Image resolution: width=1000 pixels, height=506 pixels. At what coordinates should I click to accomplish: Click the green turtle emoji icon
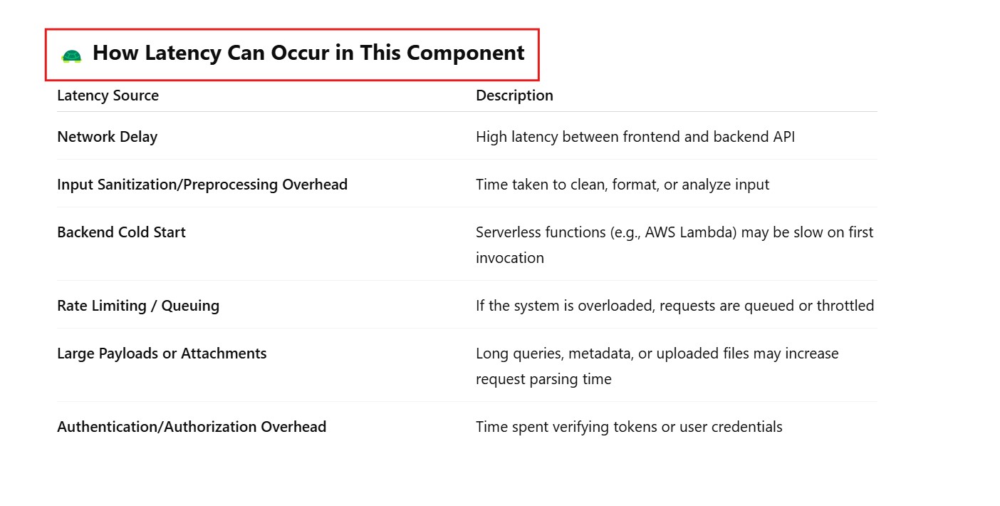point(71,56)
